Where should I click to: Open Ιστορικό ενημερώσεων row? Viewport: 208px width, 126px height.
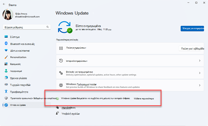[x=130, y=61]
